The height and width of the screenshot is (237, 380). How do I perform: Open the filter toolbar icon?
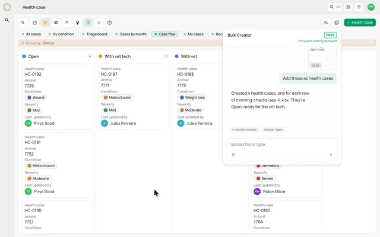coord(66,23)
